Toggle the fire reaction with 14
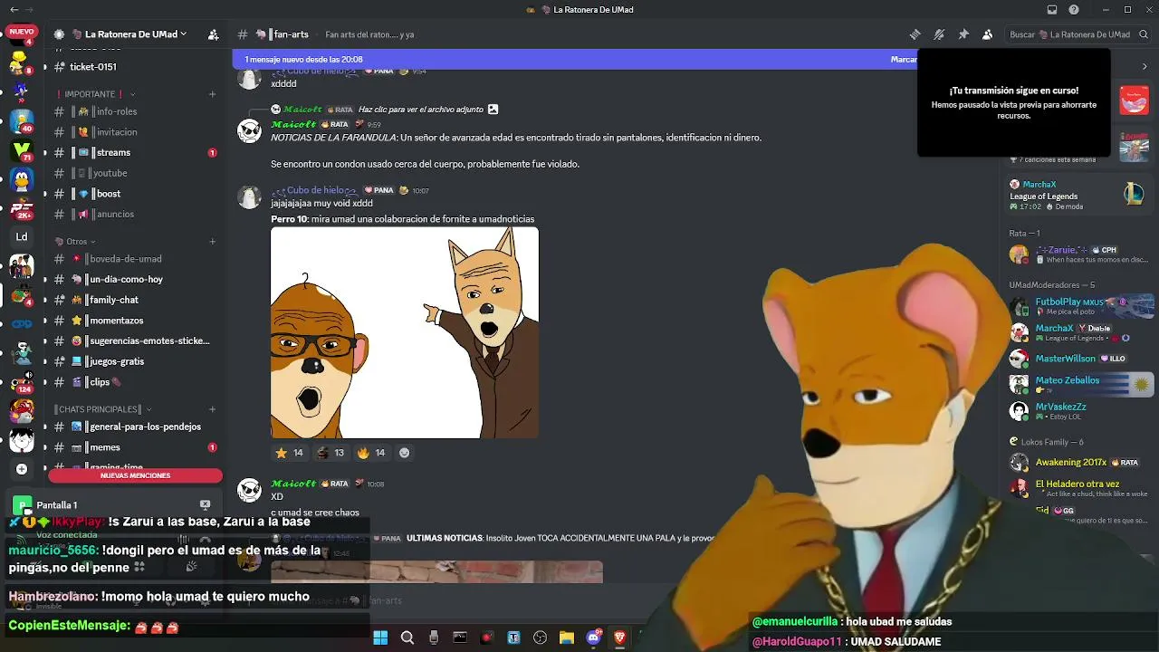This screenshot has width=1159, height=652. click(x=371, y=453)
